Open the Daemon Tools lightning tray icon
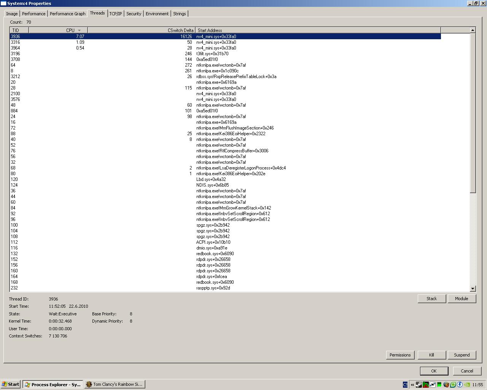Viewport: 487px width, 390px height. pos(460,385)
